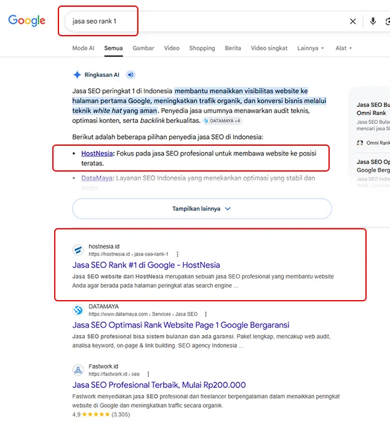Start voice search with microphone icon

click(373, 22)
